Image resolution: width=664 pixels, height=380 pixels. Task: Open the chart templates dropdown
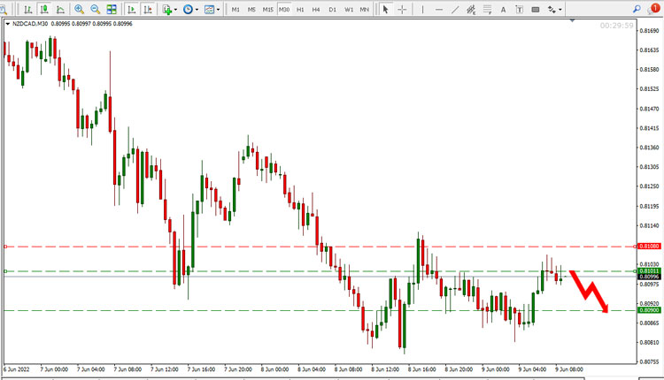tap(212, 9)
